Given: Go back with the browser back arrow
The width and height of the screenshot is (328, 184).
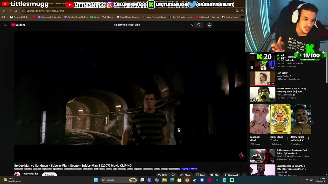Looking at the screenshot, I should (4, 11).
